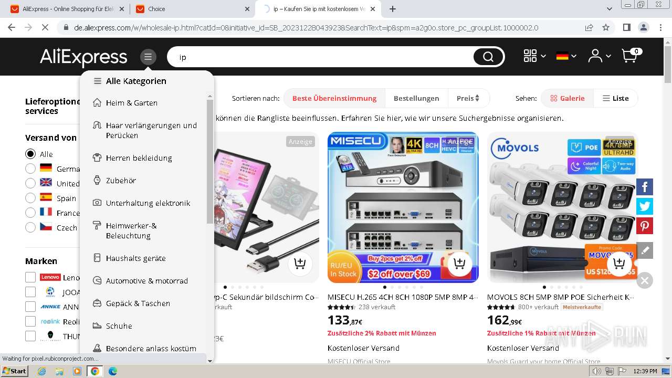Click the bag icon for Gepäck & Taschen
The image size is (672, 378).
click(97, 303)
